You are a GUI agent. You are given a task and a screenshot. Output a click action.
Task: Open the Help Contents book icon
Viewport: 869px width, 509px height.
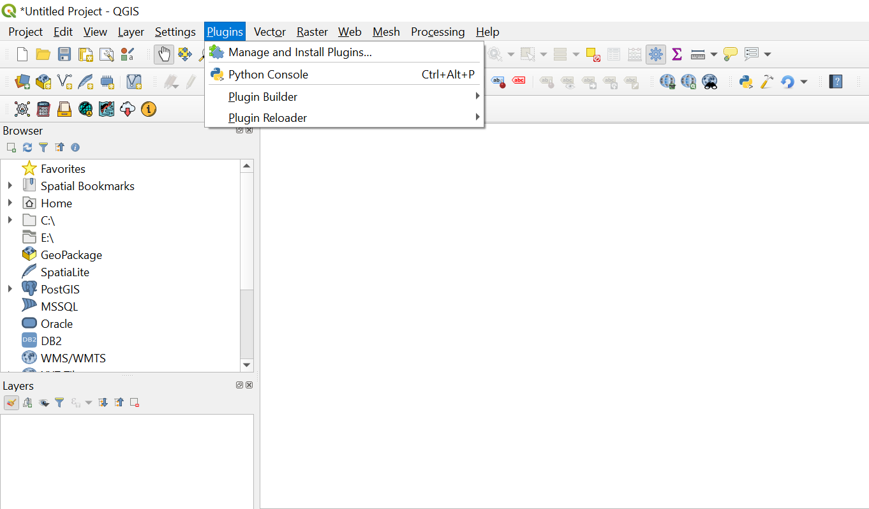[x=836, y=82]
